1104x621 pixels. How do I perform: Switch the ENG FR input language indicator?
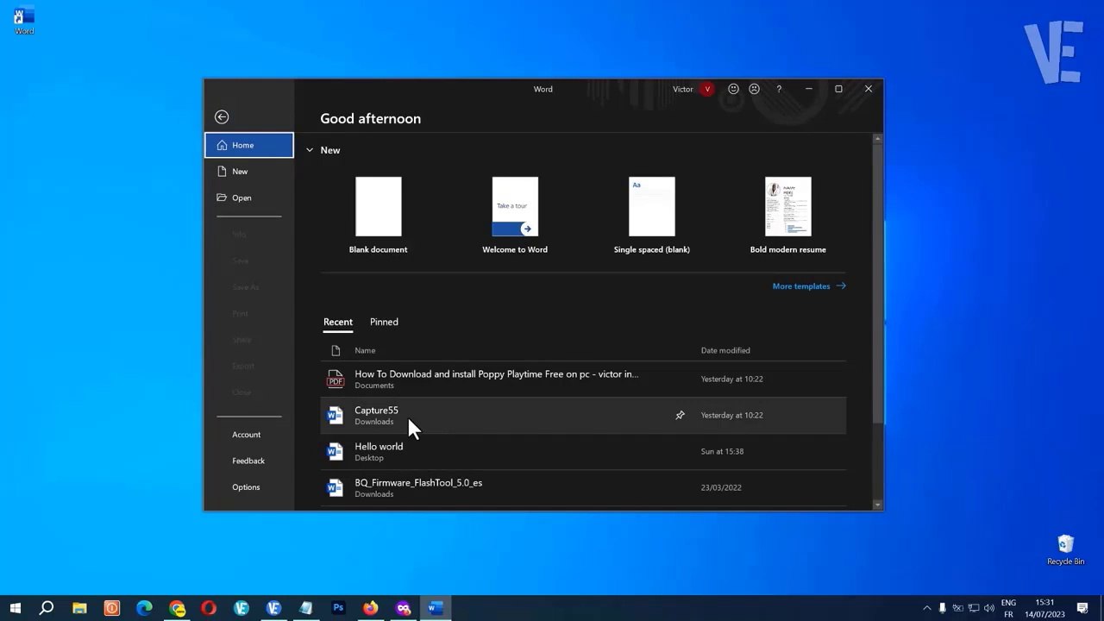[x=1008, y=608]
